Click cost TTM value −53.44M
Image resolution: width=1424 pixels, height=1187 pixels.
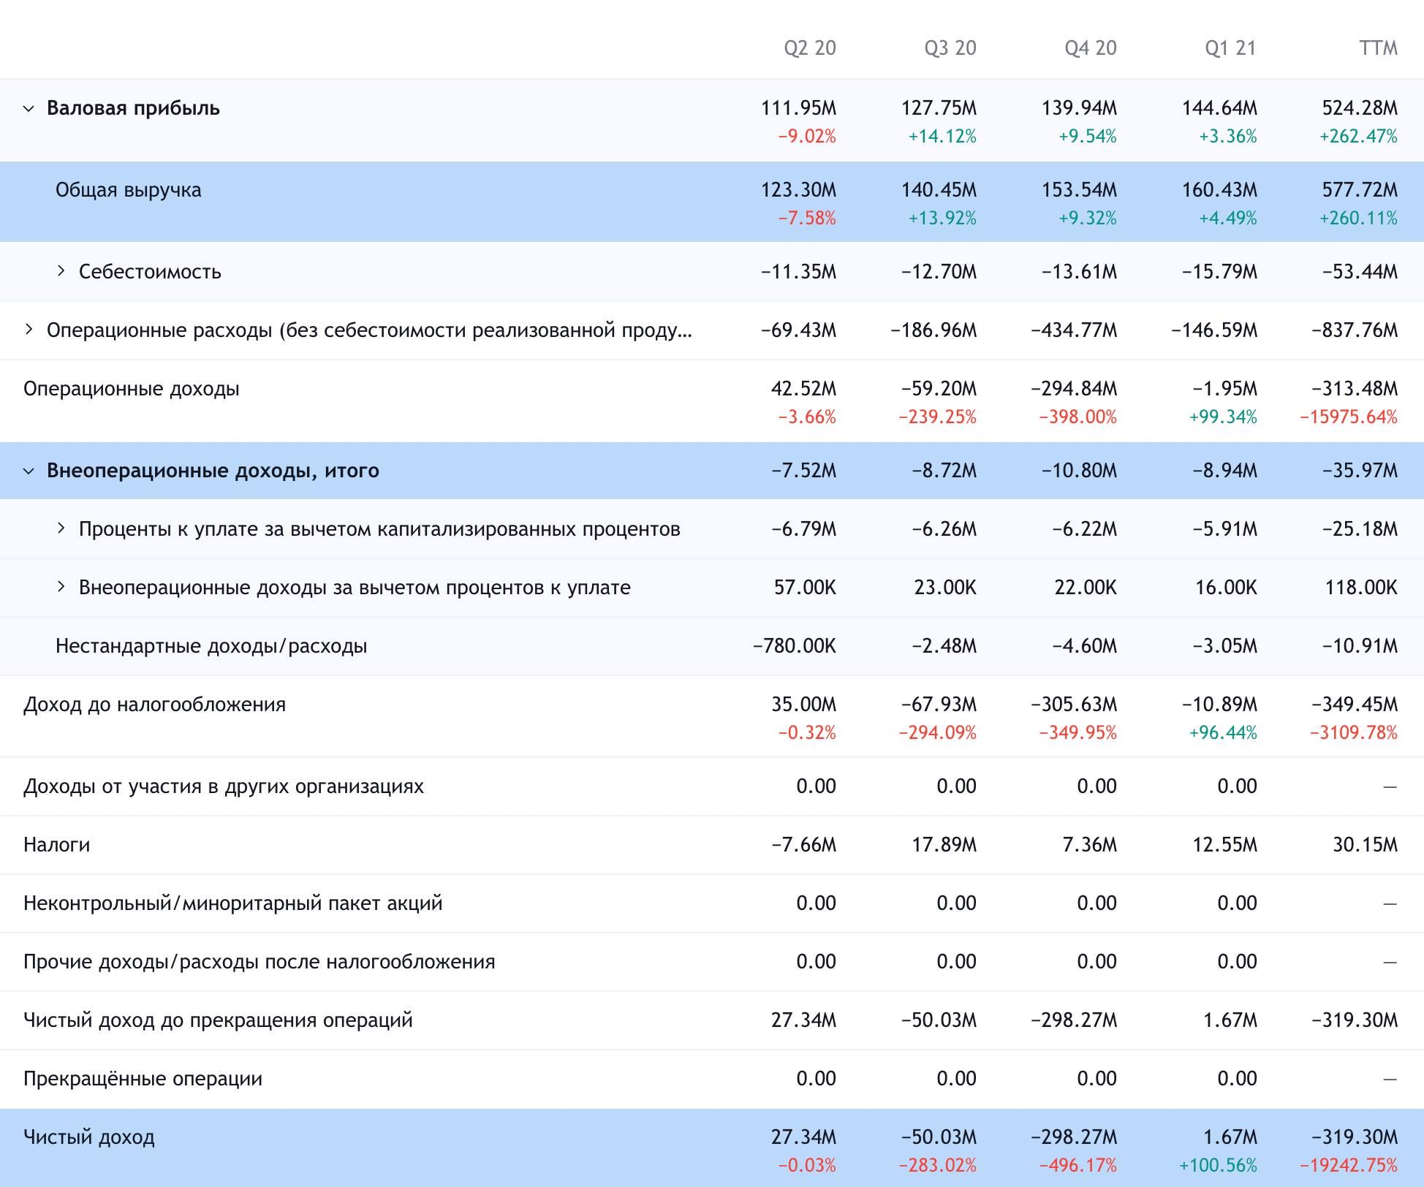1360,272
